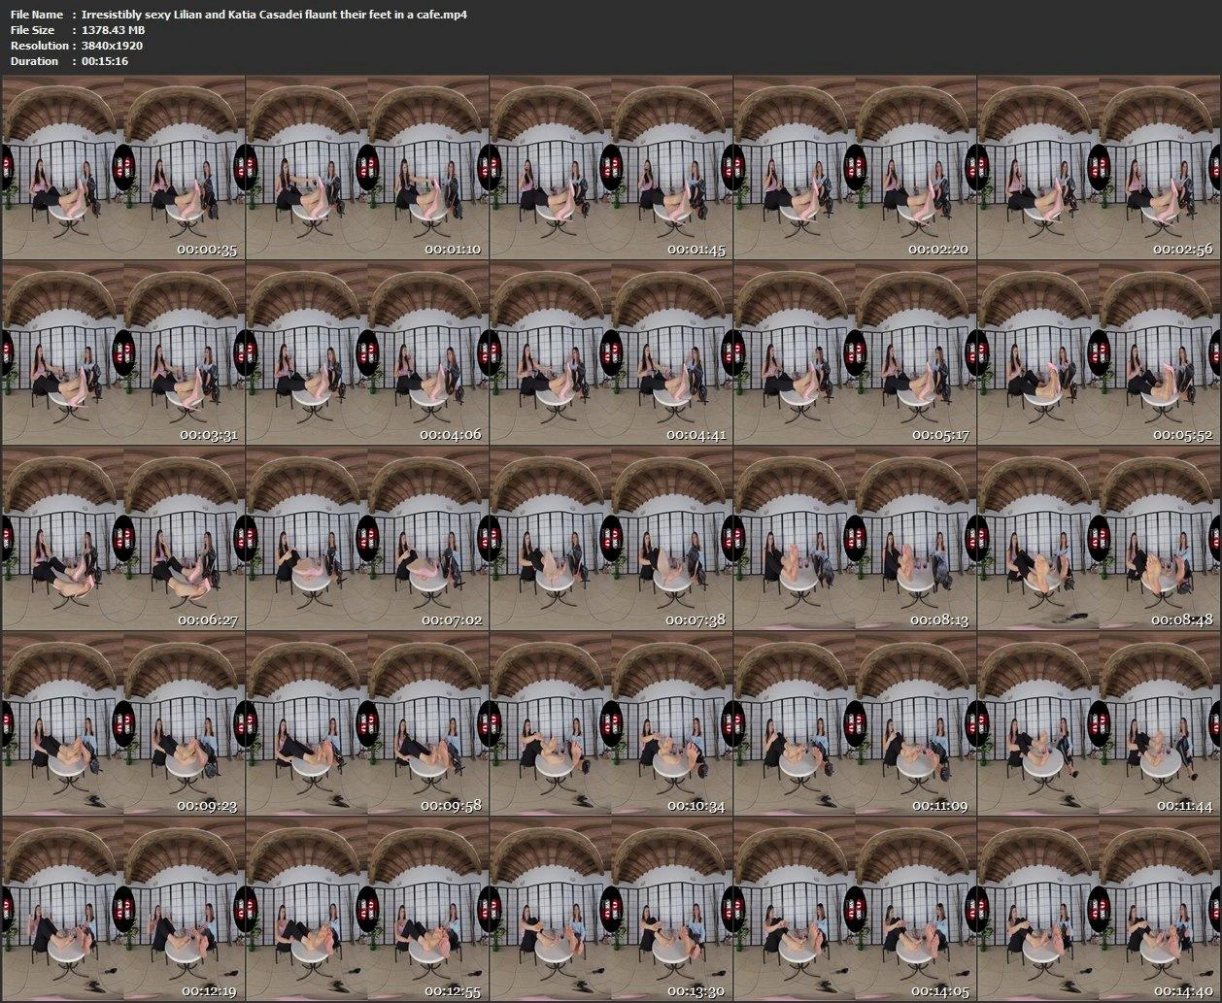Select the thumbnail labeled 00:03:31

click(123, 353)
